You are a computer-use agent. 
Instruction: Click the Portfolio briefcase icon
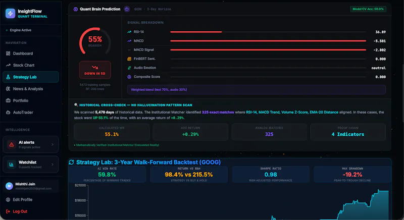click(x=8, y=100)
